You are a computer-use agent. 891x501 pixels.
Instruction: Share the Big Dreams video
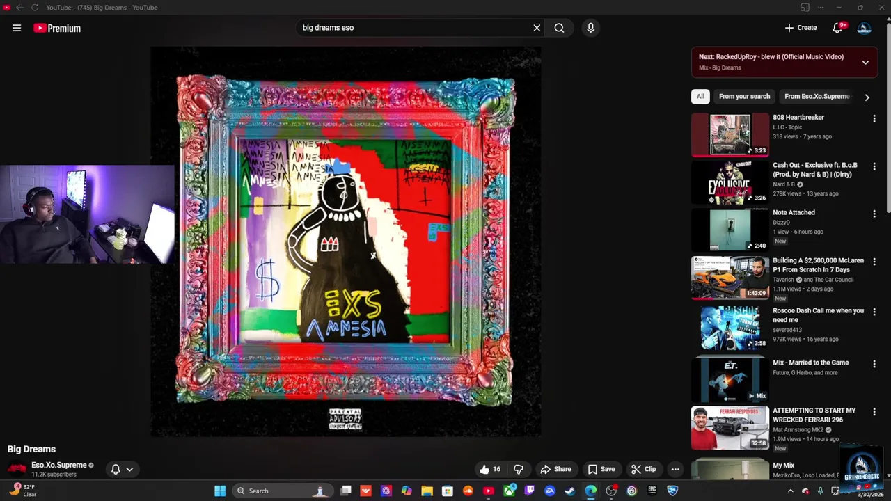tap(555, 470)
